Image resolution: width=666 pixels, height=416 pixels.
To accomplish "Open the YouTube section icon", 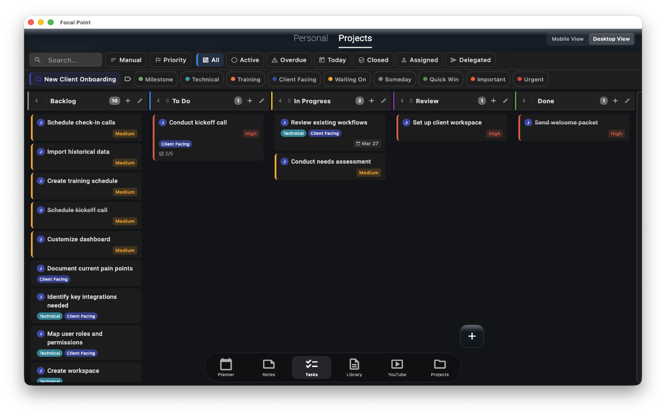I will click(397, 367).
